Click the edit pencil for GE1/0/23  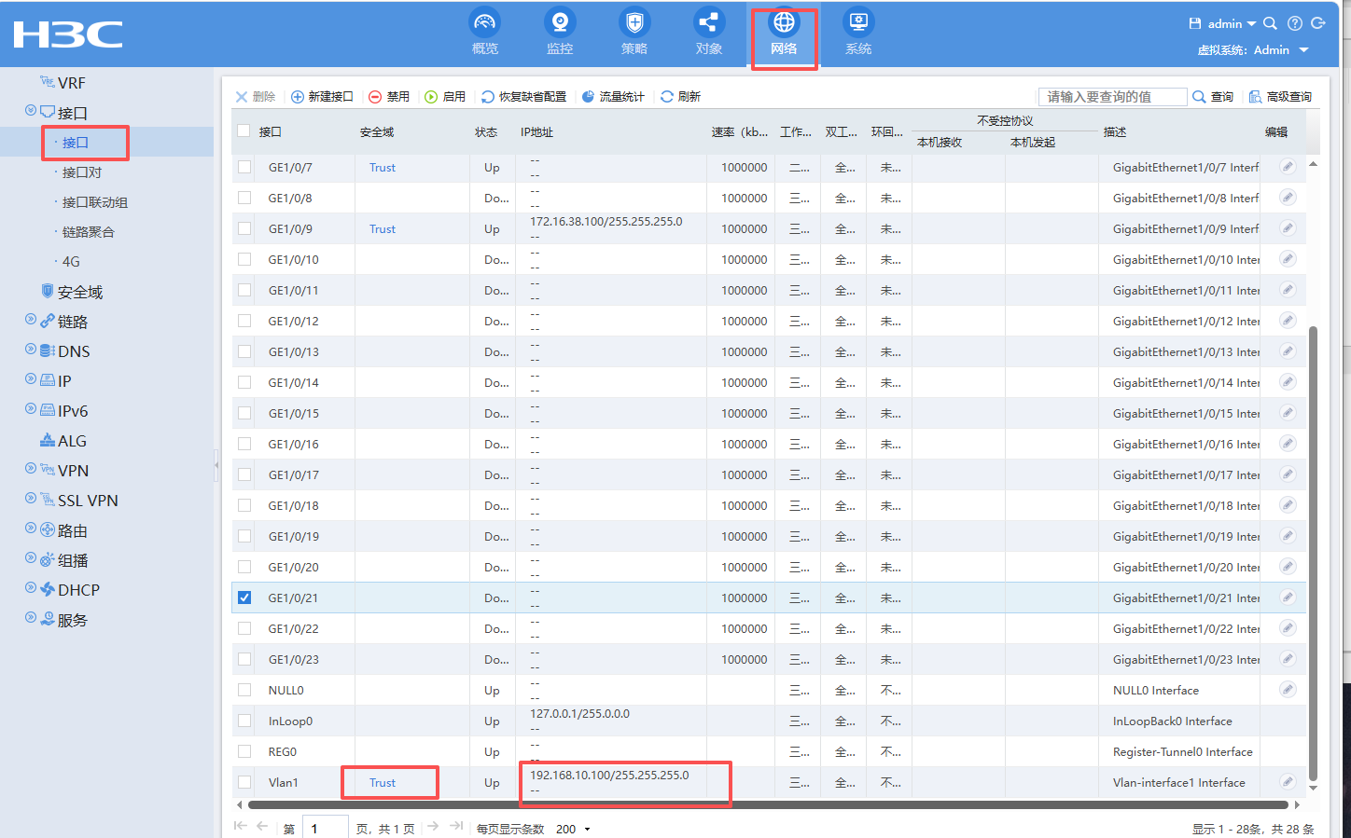1288,659
